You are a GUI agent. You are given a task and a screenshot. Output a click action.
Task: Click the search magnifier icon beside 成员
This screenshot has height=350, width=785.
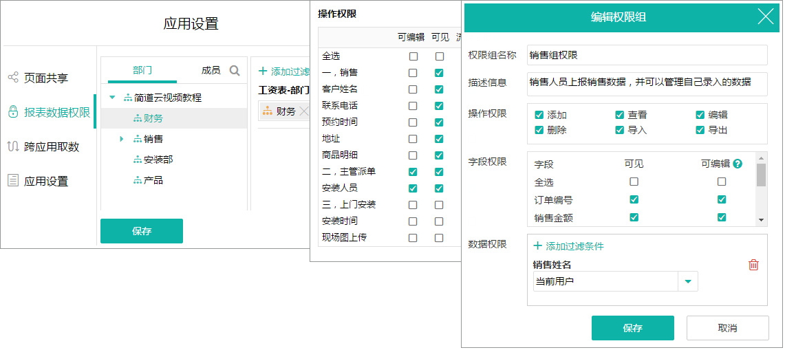235,71
